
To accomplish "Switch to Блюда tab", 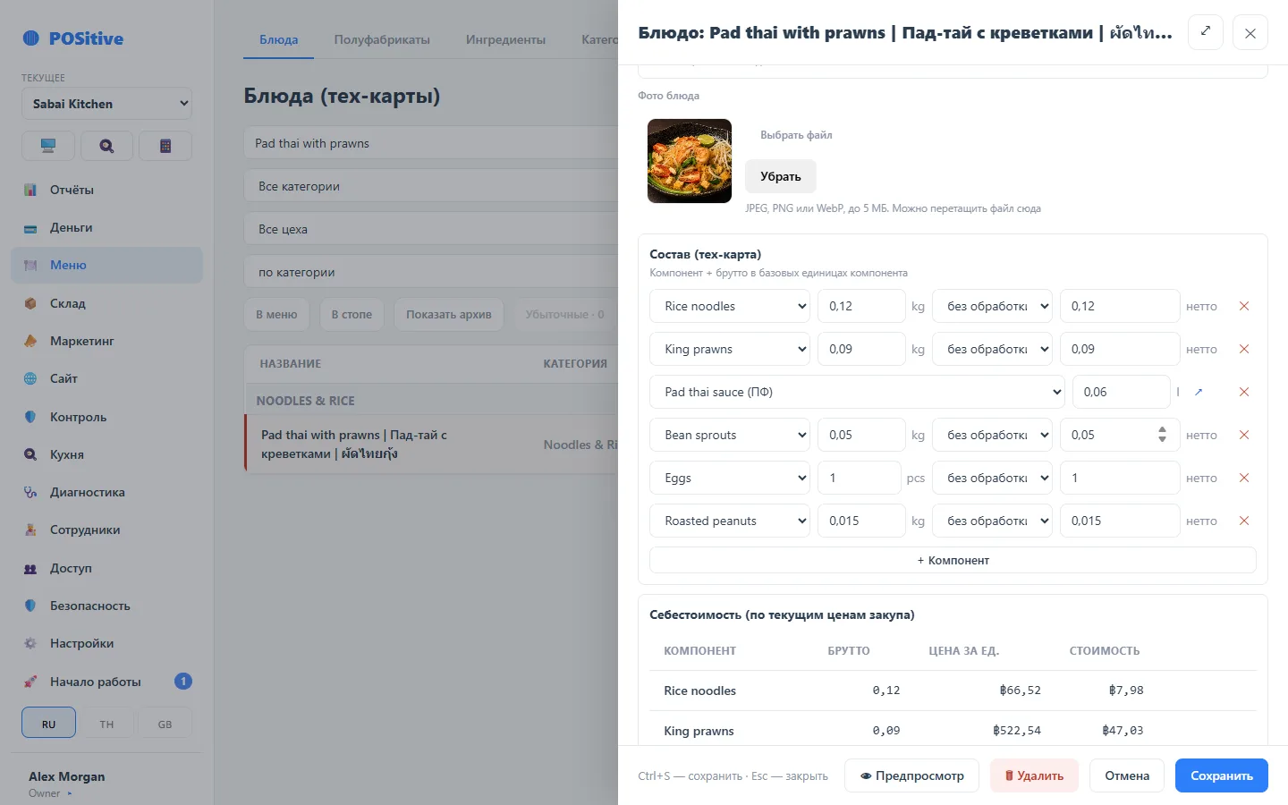I will click(279, 39).
